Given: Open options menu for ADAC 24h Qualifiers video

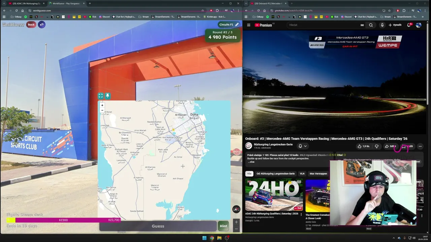Looking at the screenshot, I should 301,214.
